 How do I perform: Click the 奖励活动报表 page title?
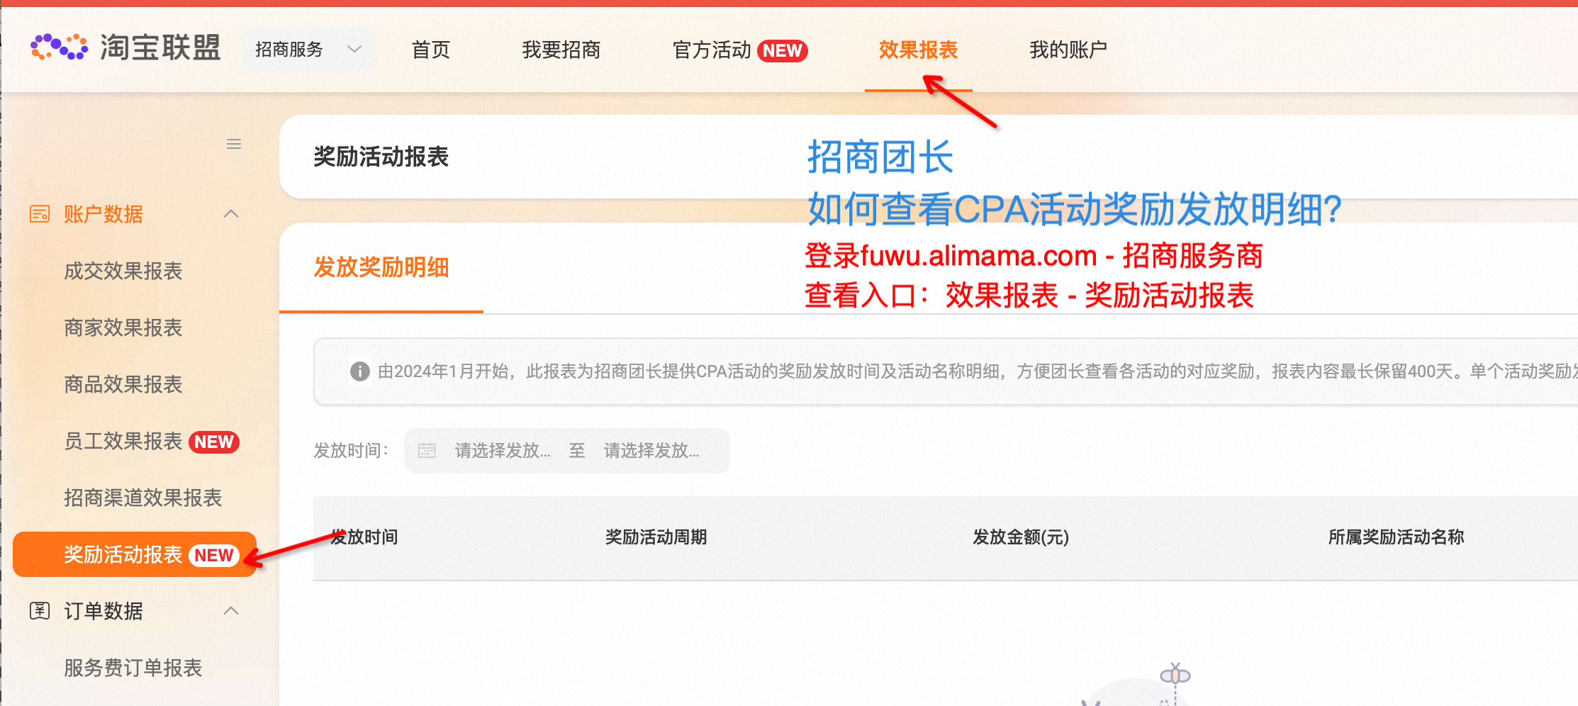(381, 157)
